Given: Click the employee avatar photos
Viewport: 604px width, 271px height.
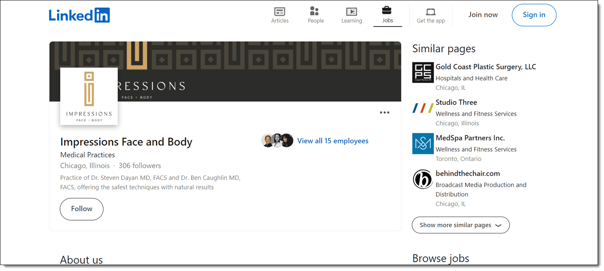Looking at the screenshot, I should coord(277,141).
